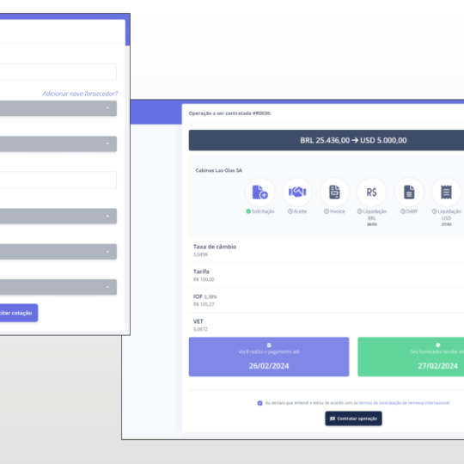Open termos da contratação de remessa link
464x464 pixels.
click(404, 403)
